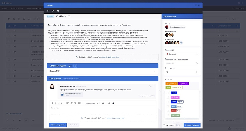Remove the purple Сервер label tag
The image size is (246, 131).
click(187, 84)
